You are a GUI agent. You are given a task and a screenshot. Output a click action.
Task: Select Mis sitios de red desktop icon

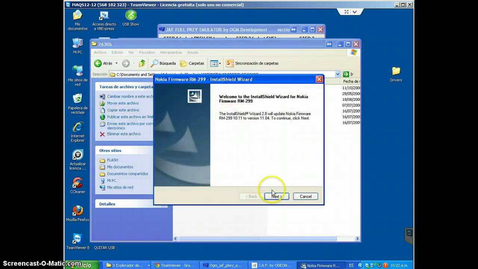(78, 76)
